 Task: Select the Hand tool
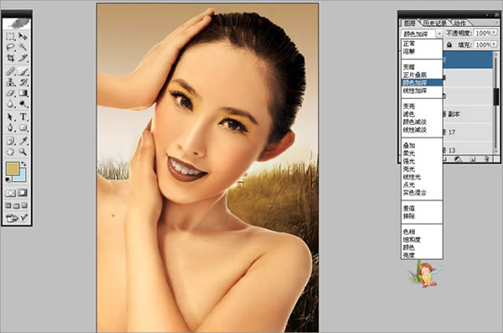pyautogui.click(x=11, y=151)
